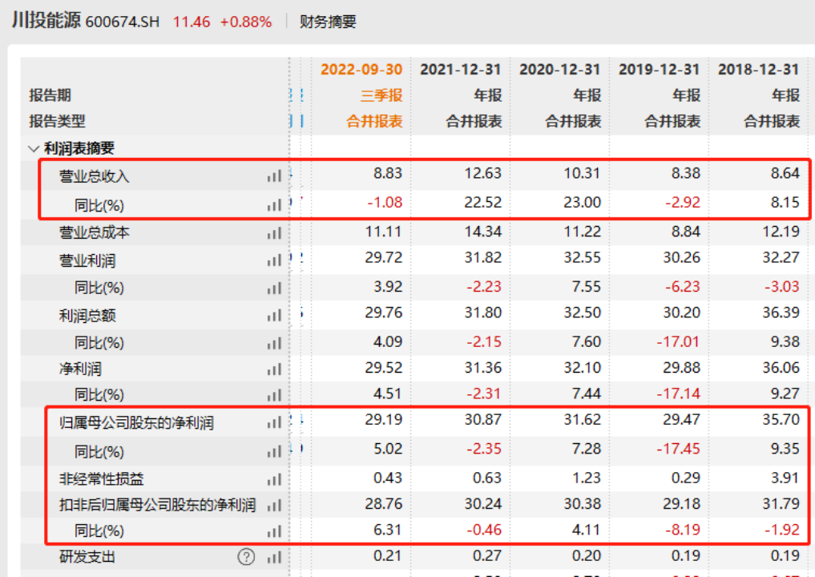815x577 pixels.
Task: Click operating cost cell 14.34
Action: (x=483, y=232)
